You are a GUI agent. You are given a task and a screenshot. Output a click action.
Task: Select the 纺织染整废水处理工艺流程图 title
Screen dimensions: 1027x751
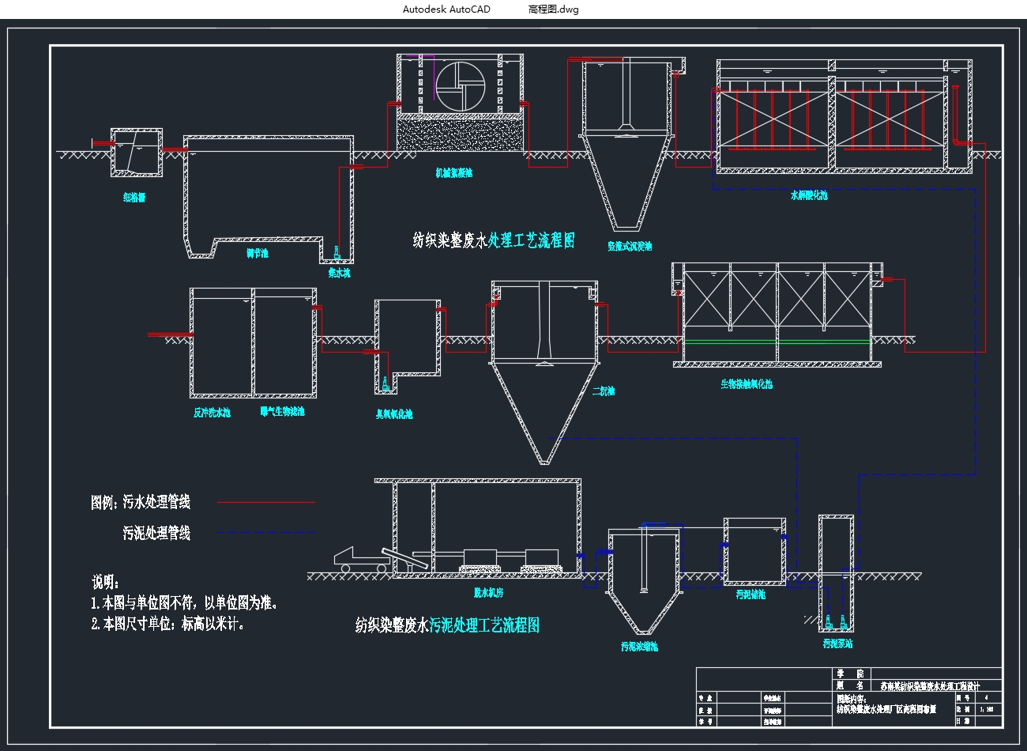coord(493,240)
